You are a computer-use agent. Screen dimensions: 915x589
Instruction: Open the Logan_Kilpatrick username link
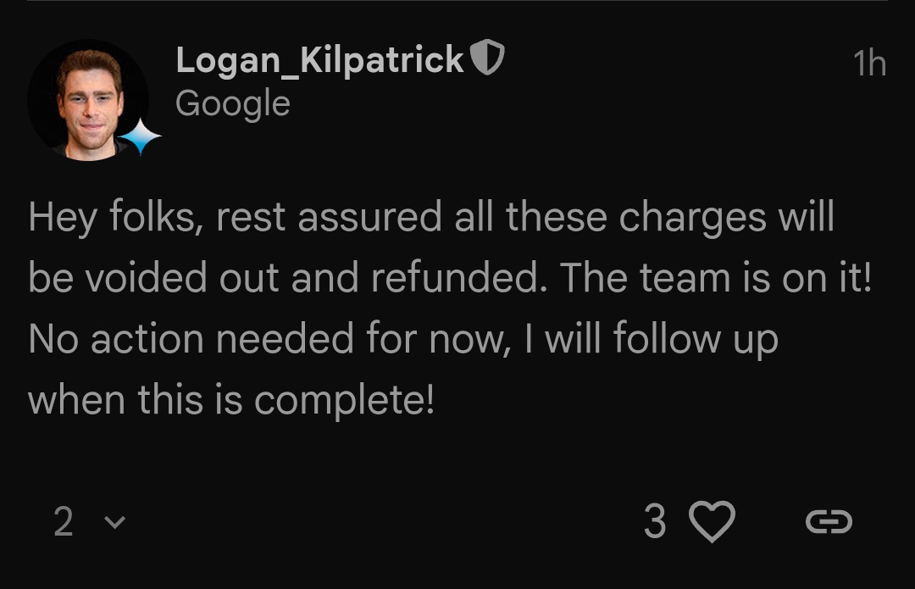click(319, 60)
